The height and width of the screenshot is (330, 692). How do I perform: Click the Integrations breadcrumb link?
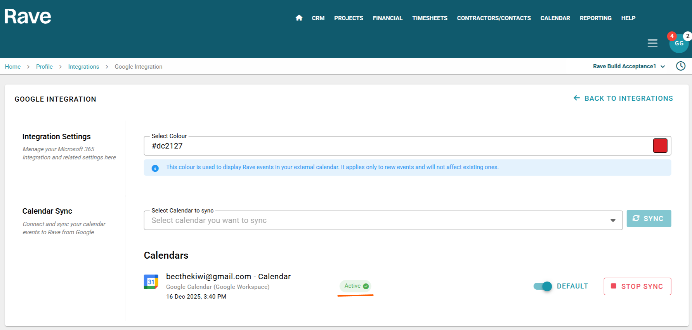(x=83, y=67)
